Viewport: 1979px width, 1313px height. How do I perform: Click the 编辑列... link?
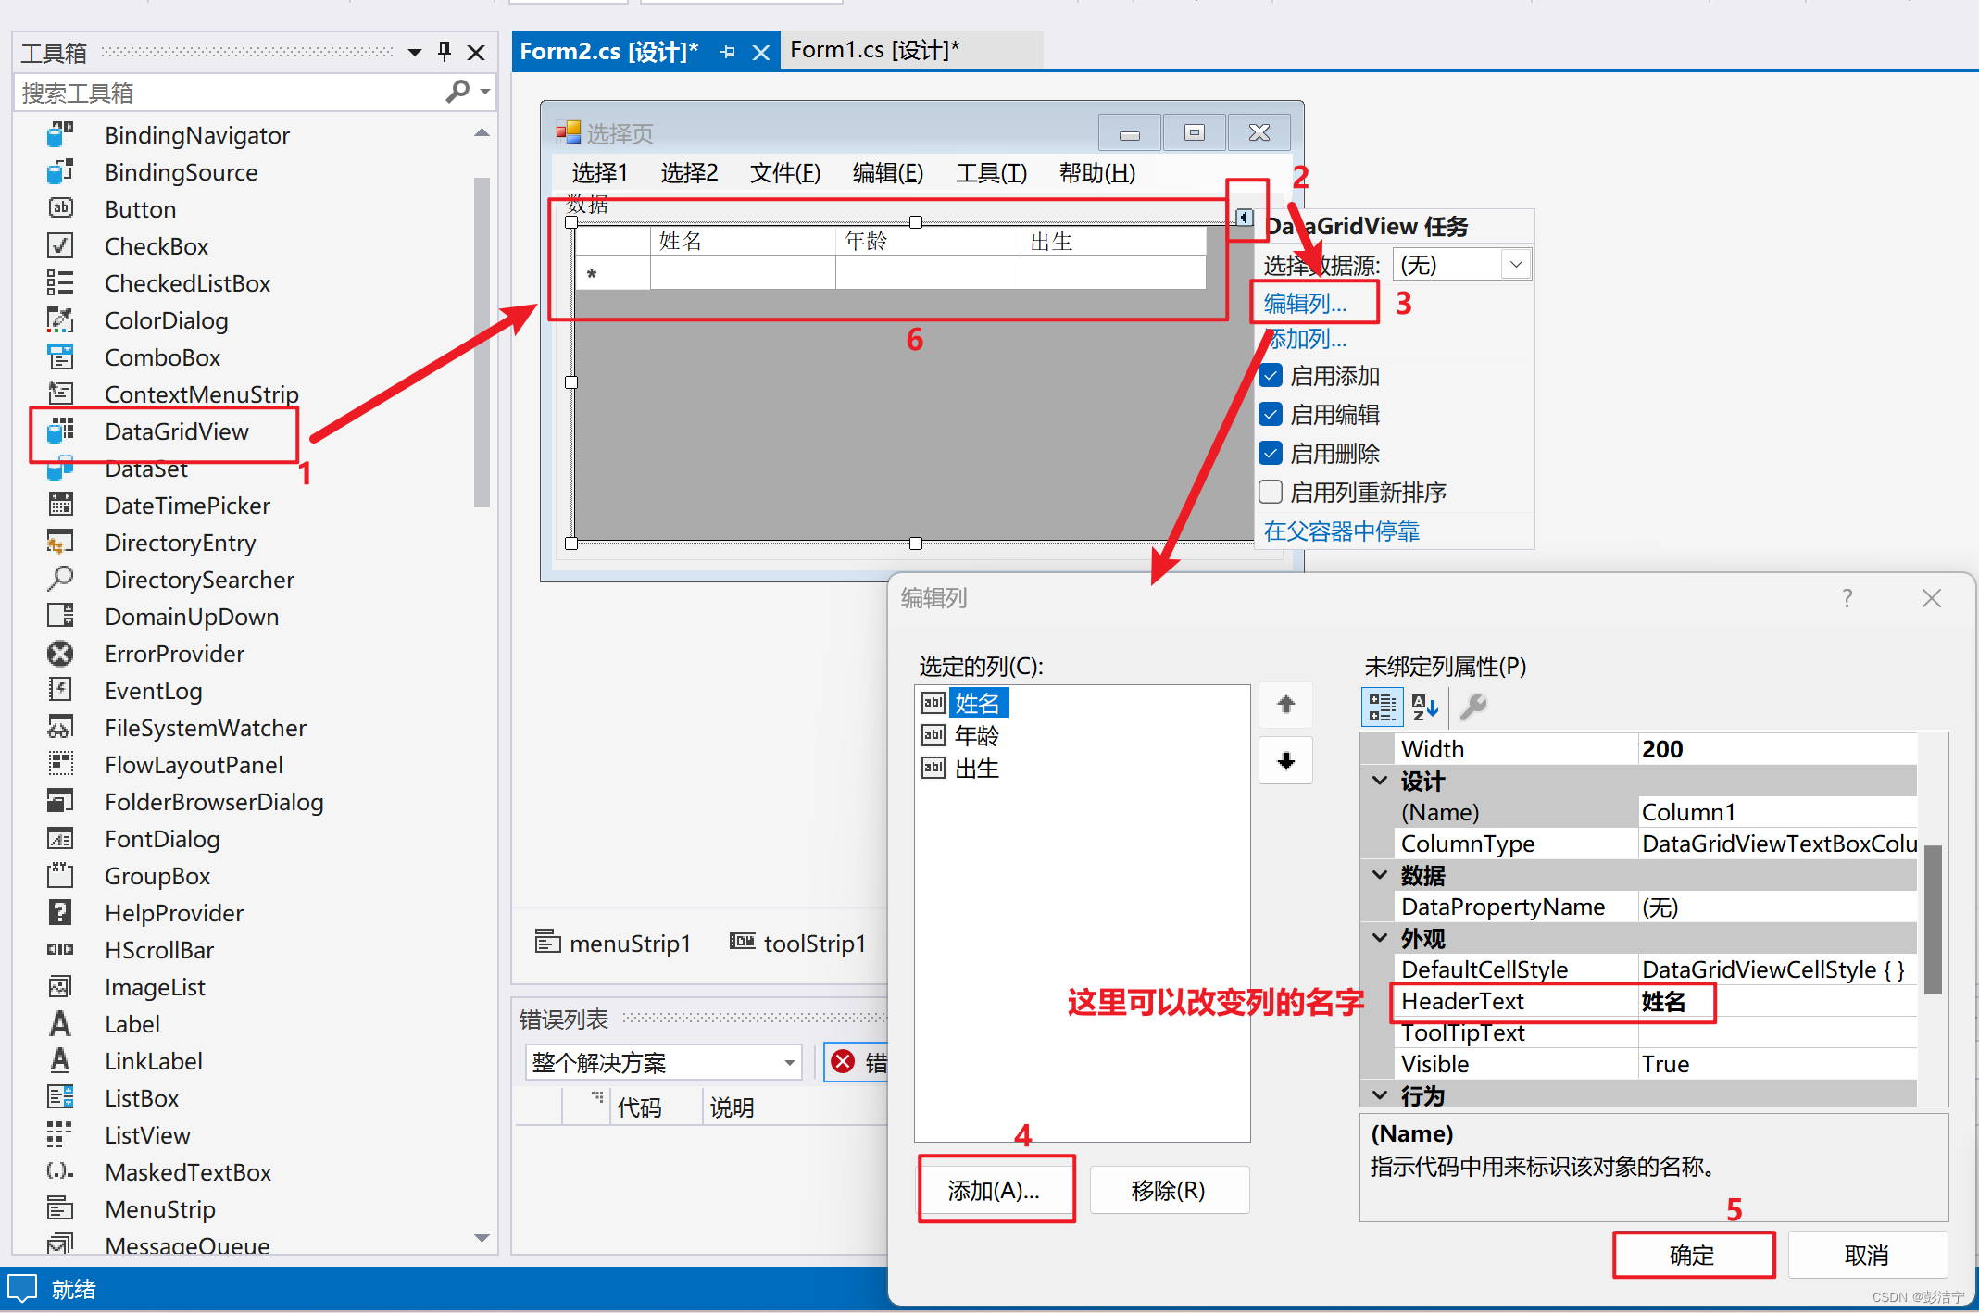1305,303
